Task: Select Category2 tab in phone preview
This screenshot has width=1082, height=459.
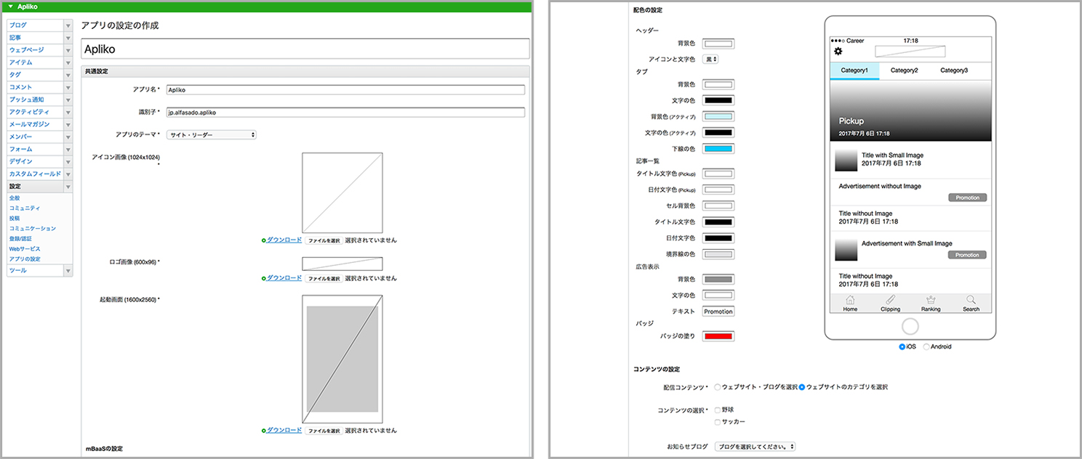Action: coord(904,70)
